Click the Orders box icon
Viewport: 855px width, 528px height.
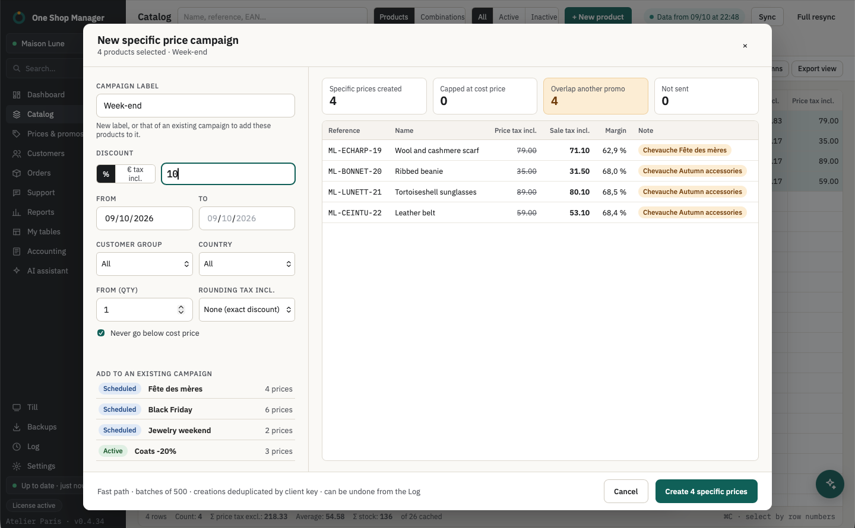pyautogui.click(x=17, y=173)
